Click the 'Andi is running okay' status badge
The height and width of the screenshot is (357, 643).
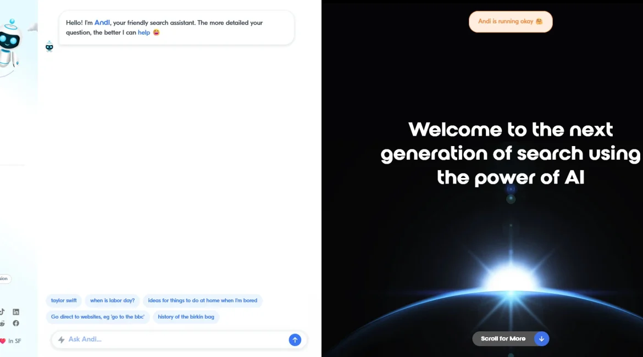click(x=511, y=22)
